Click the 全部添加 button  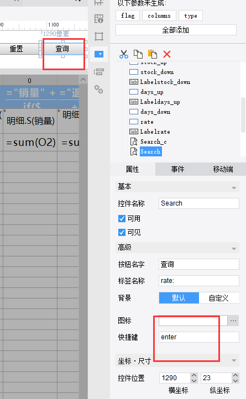176,30
